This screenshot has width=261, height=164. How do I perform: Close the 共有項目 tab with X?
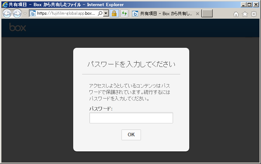(x=198, y=14)
